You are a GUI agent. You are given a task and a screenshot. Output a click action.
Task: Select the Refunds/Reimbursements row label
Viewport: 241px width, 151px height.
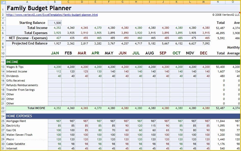point(22,85)
